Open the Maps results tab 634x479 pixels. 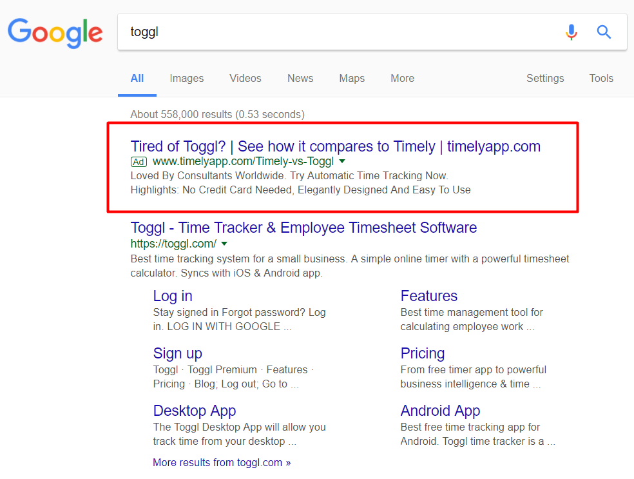point(352,78)
